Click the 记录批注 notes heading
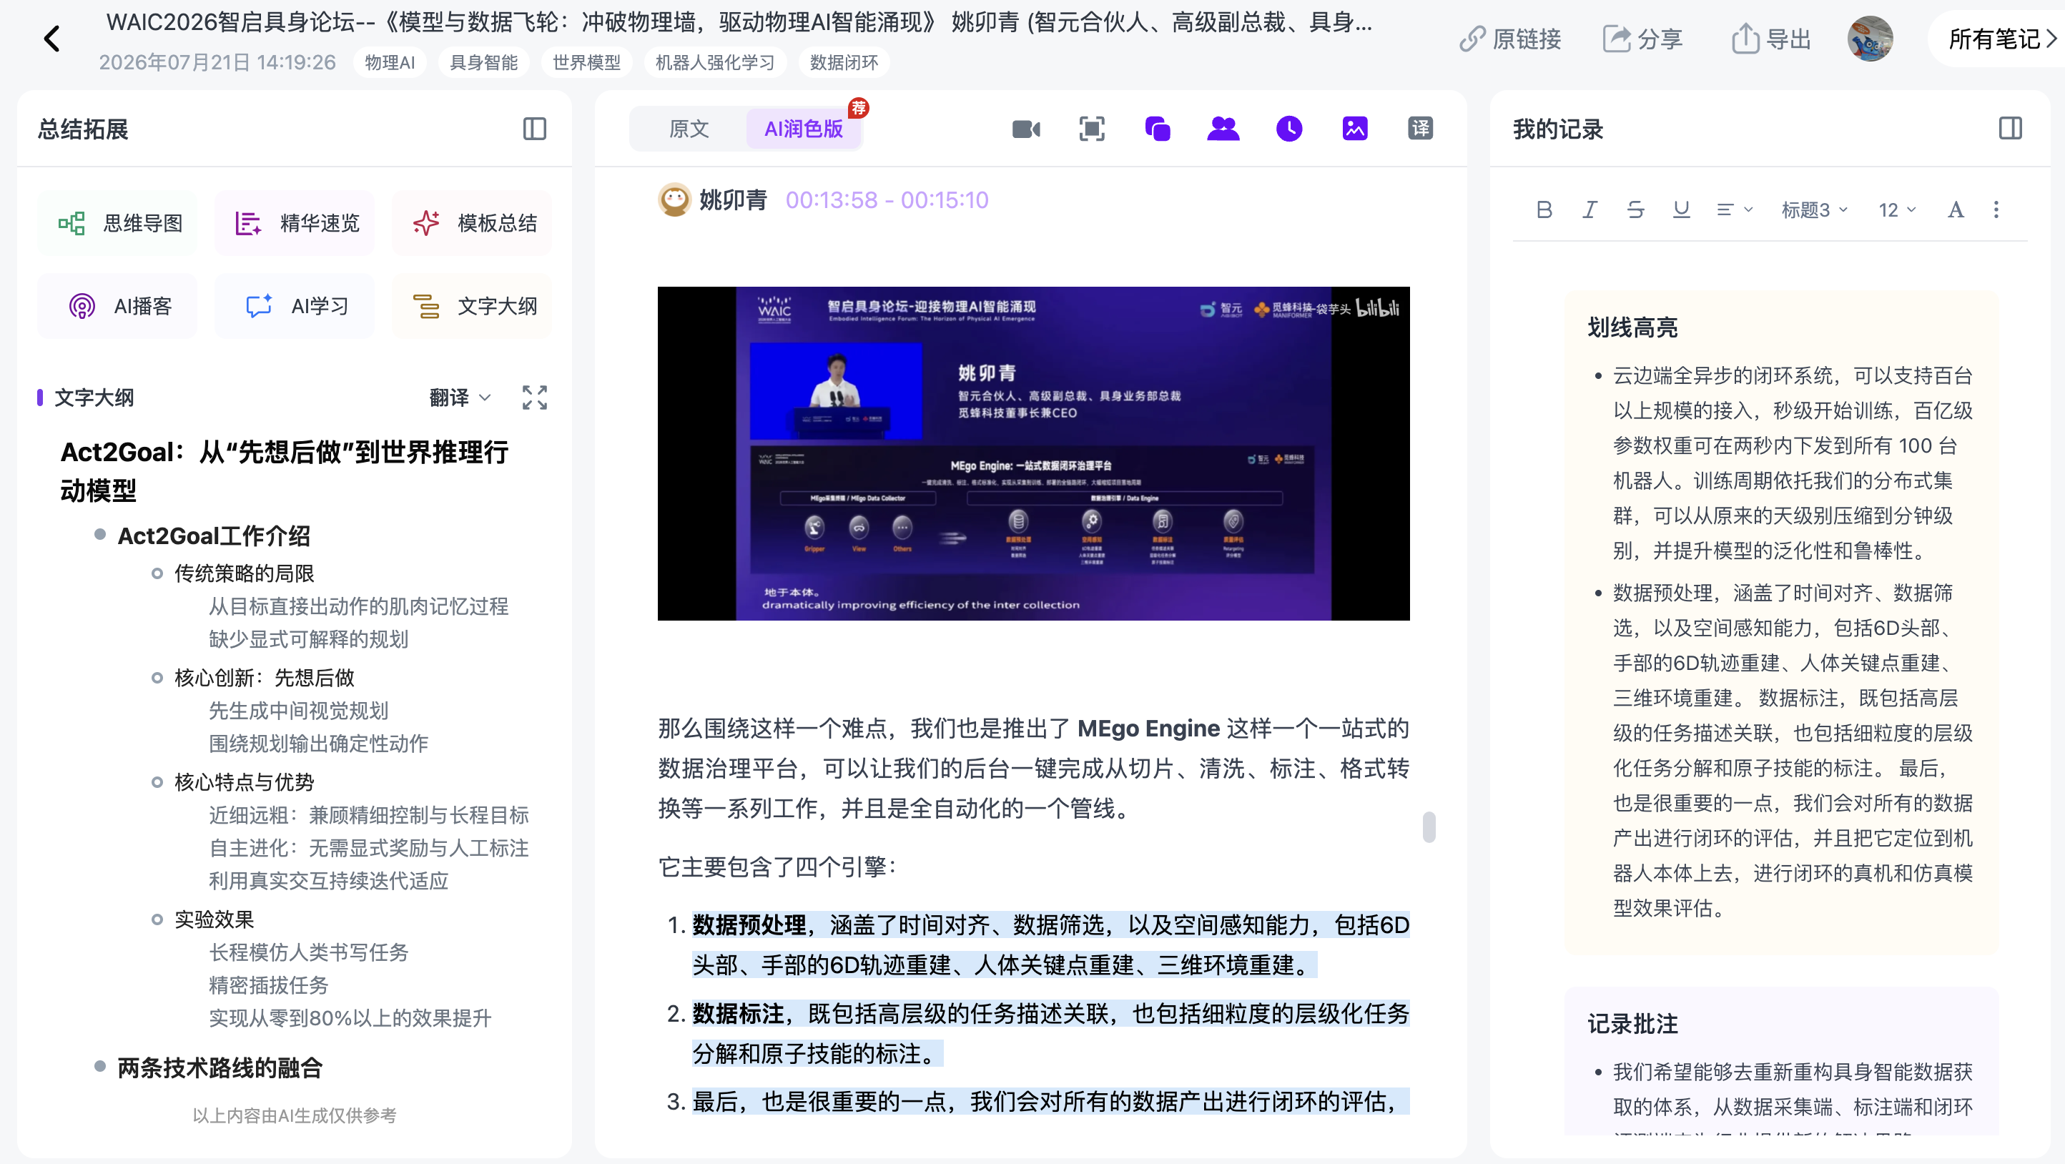This screenshot has width=2065, height=1164. point(1633,1024)
